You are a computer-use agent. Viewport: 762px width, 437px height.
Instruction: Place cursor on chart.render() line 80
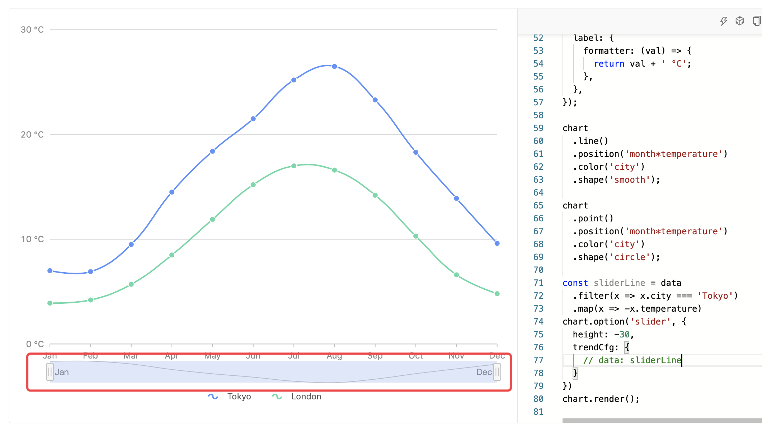(601, 399)
